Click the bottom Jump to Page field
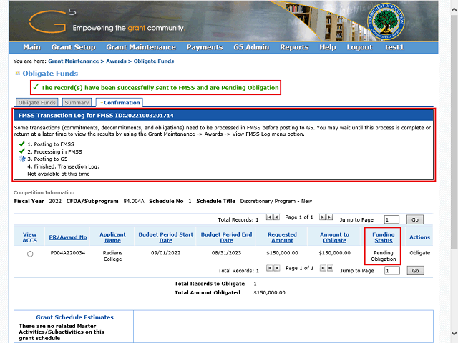The width and height of the screenshot is (458, 343). pyautogui.click(x=391, y=271)
